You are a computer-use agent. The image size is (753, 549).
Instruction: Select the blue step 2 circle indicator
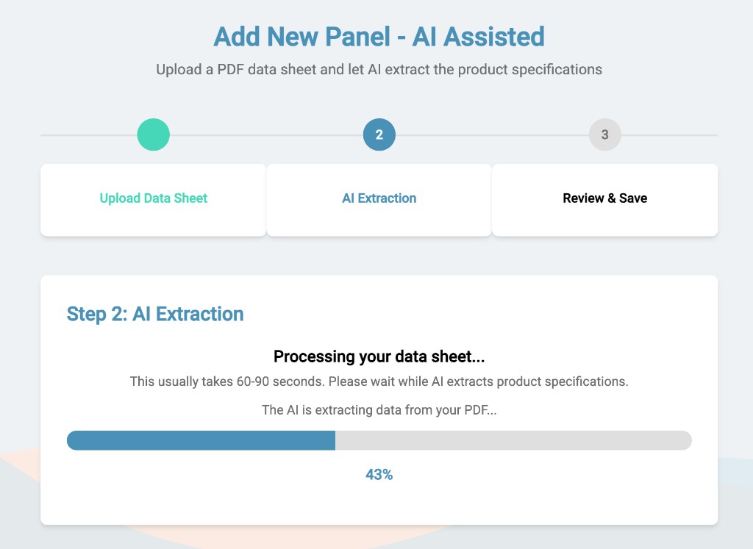pos(379,134)
